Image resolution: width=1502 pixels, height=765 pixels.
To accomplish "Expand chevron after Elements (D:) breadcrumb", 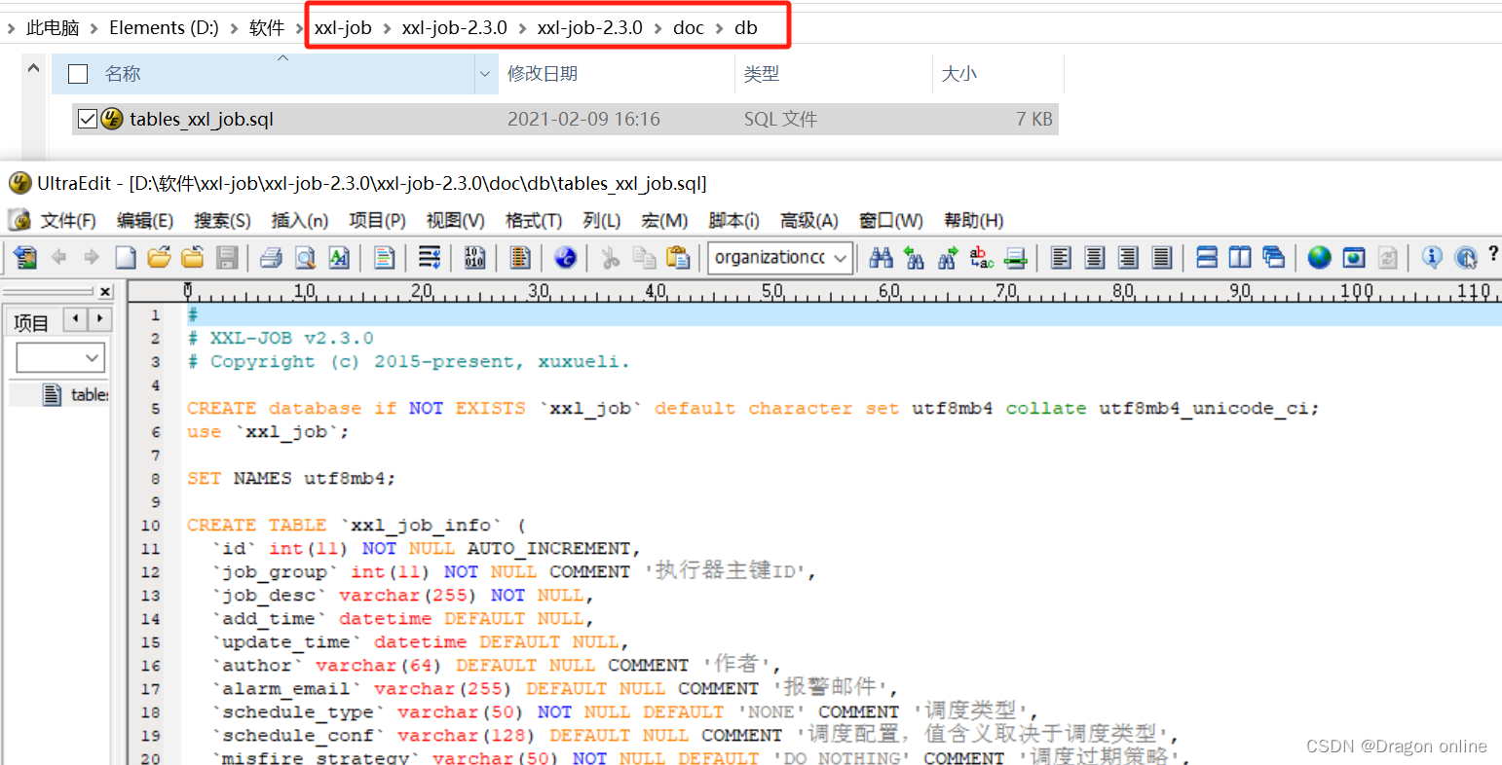I will point(234,28).
